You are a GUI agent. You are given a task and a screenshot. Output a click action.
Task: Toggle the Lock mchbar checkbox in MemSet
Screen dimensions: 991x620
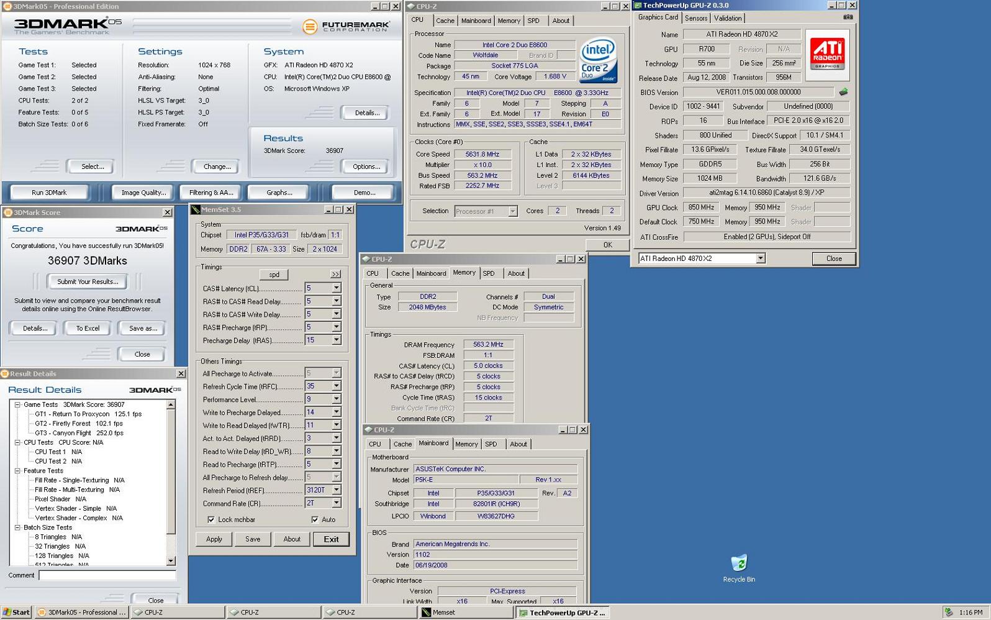[211, 520]
